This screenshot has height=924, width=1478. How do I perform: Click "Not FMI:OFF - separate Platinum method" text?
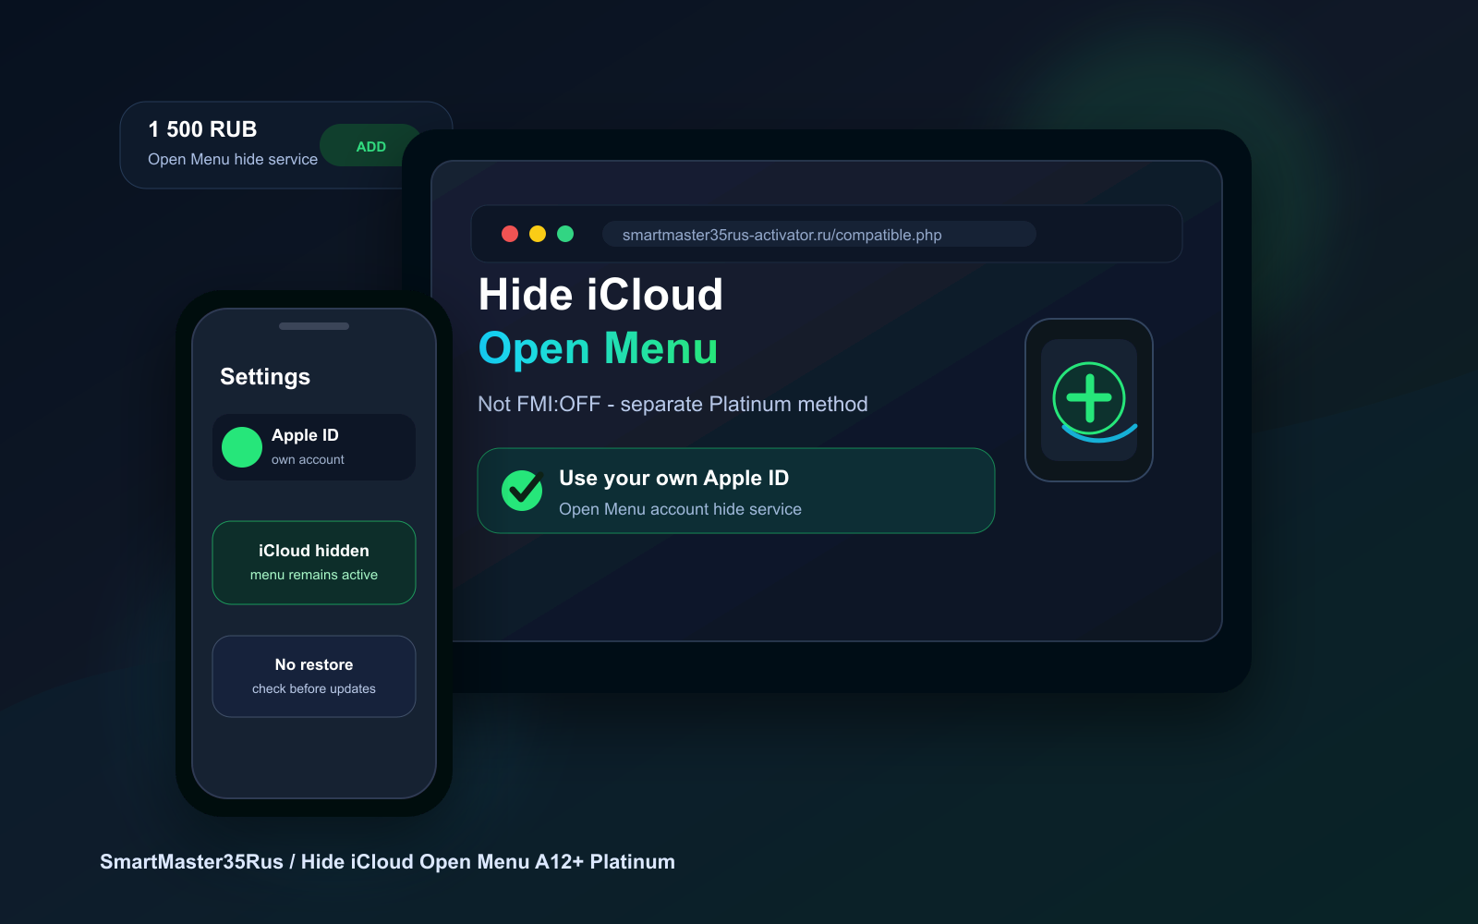click(x=672, y=404)
